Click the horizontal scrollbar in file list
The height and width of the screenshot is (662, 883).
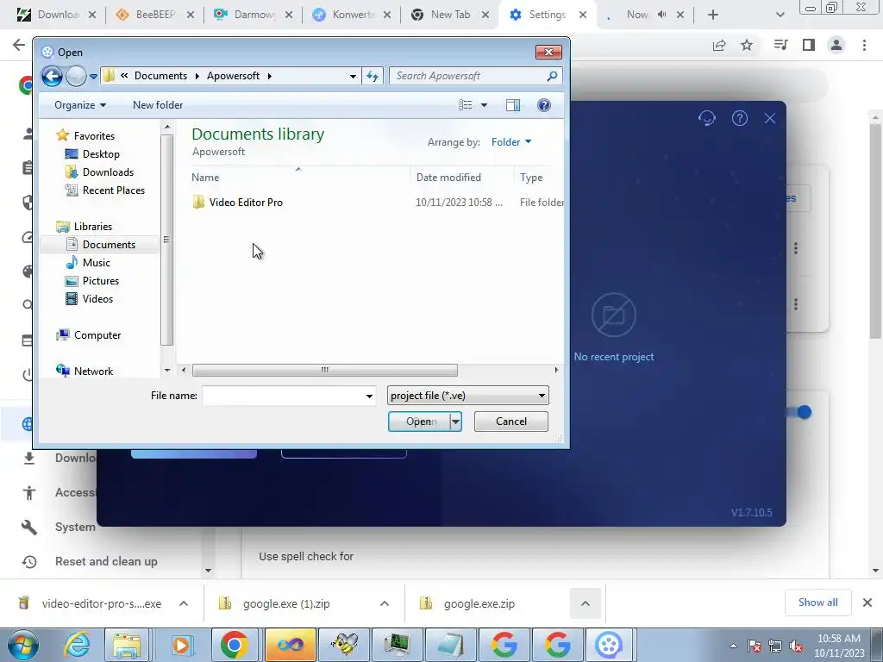325,371
